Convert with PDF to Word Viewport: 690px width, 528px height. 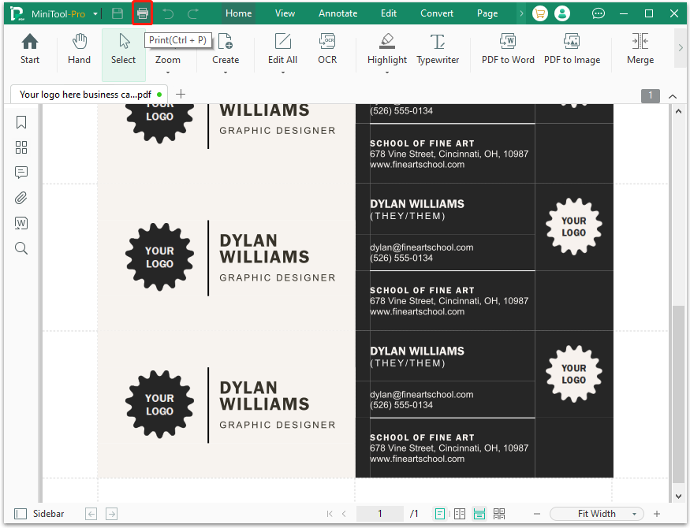click(x=509, y=49)
